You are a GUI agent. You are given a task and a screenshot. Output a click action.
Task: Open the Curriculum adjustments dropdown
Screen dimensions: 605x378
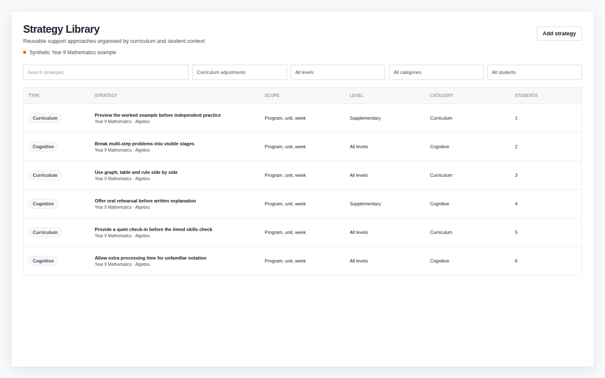(x=239, y=72)
